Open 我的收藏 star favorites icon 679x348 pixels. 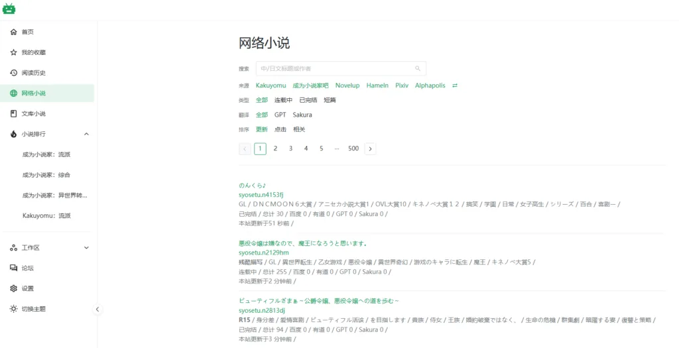click(x=14, y=52)
